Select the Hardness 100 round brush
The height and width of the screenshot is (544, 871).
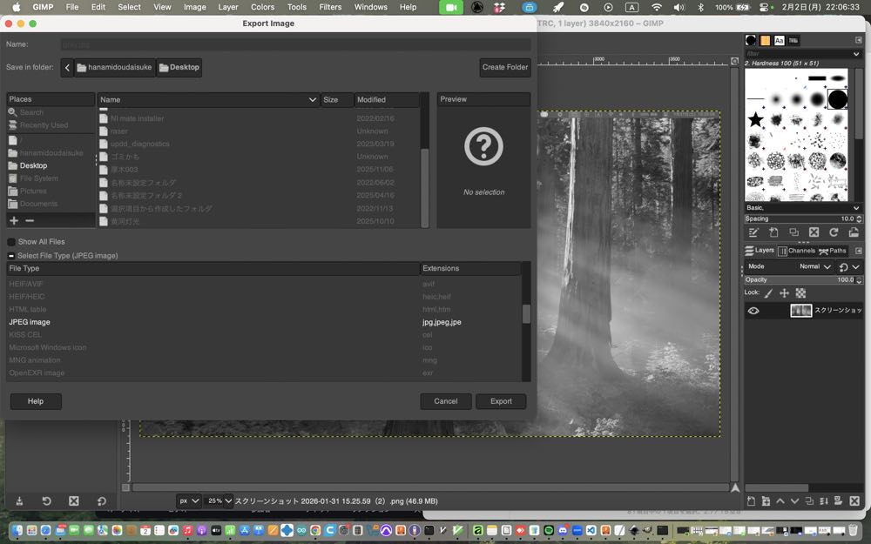(x=838, y=99)
